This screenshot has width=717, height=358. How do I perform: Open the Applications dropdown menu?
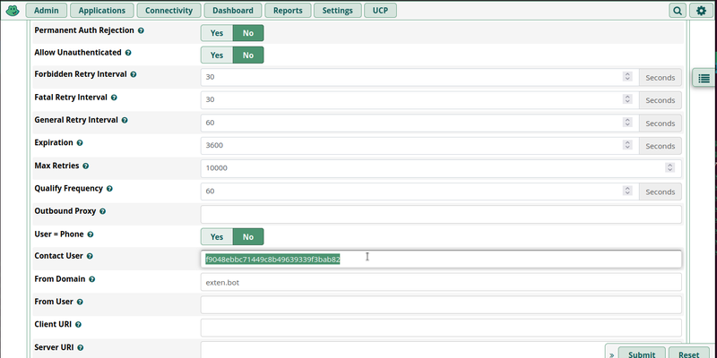[x=102, y=11]
